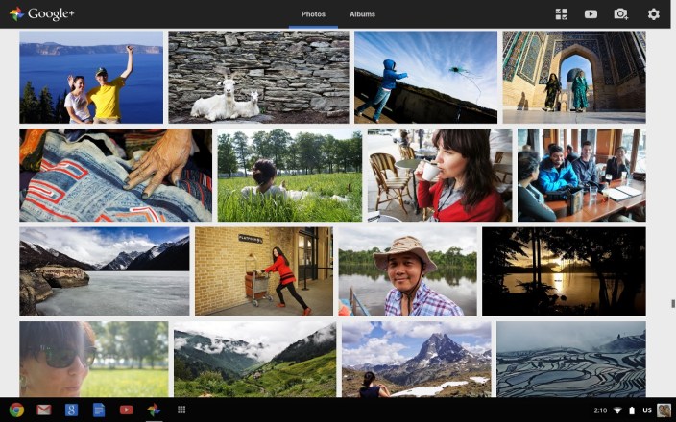Open Google Docs from the shelf

98,410
